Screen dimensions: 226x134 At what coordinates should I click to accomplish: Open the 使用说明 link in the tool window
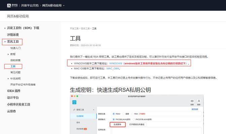[195, 109]
